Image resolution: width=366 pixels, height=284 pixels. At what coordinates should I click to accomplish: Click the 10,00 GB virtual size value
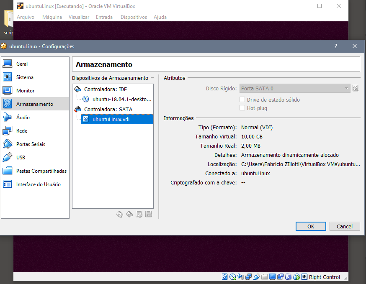(252, 137)
